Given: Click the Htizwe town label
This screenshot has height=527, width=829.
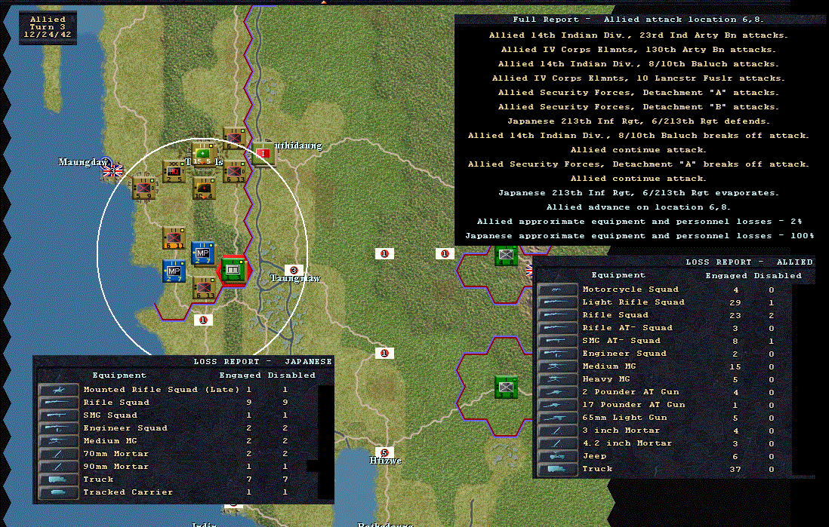Looking at the screenshot, I should coord(385,461).
